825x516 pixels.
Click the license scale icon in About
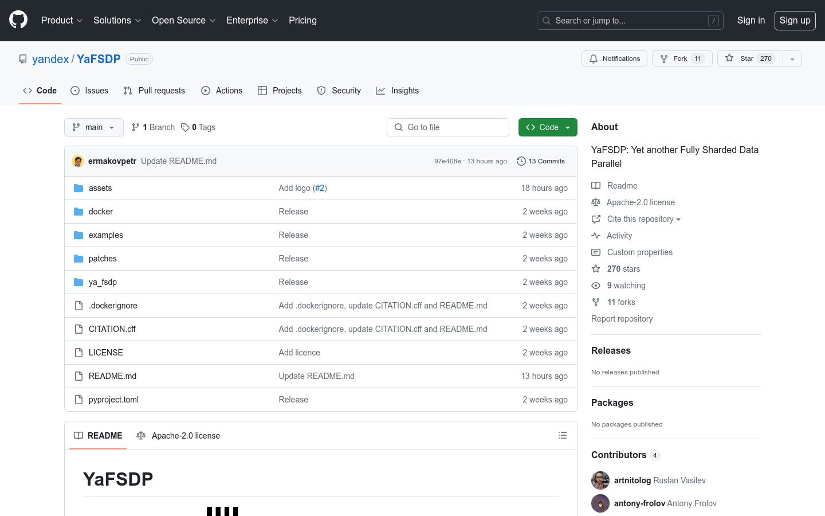596,202
